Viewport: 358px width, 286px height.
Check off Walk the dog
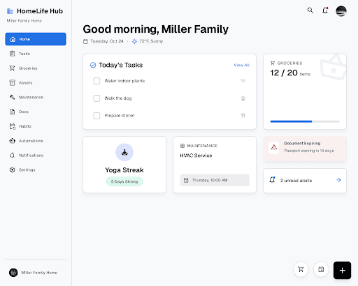tap(96, 98)
